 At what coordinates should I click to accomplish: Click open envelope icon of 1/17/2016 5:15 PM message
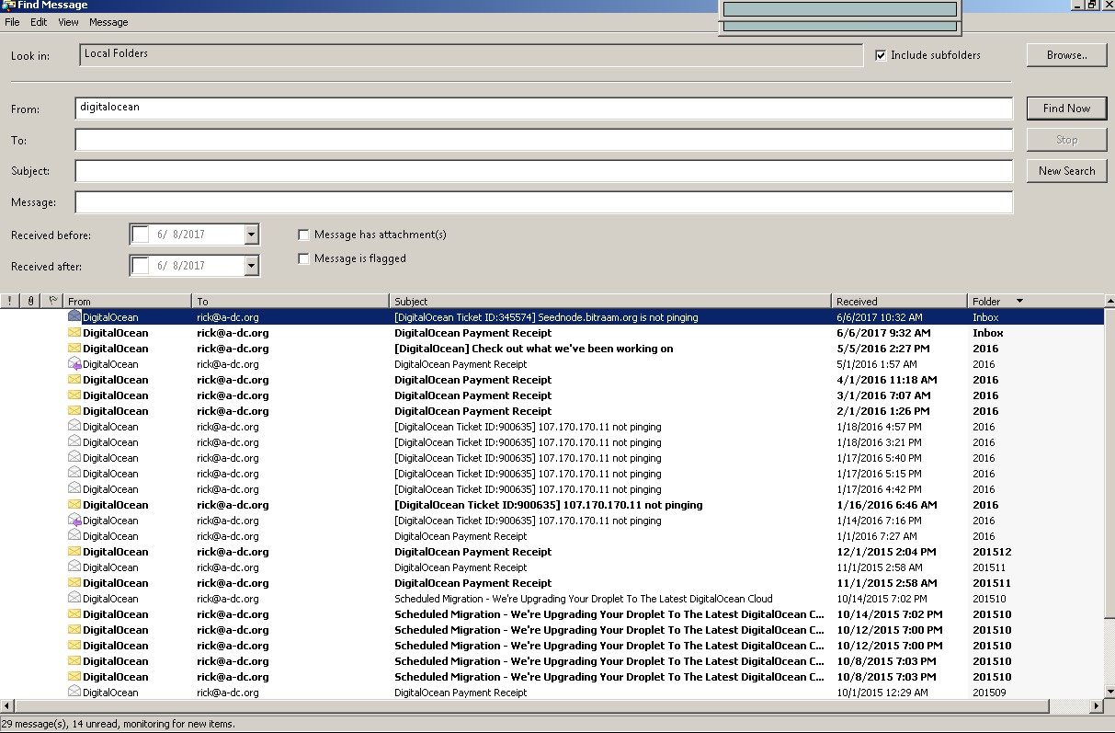tap(74, 474)
